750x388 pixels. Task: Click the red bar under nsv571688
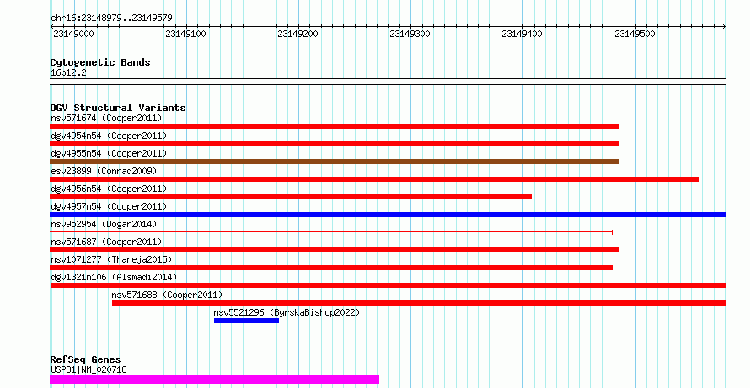(419, 303)
